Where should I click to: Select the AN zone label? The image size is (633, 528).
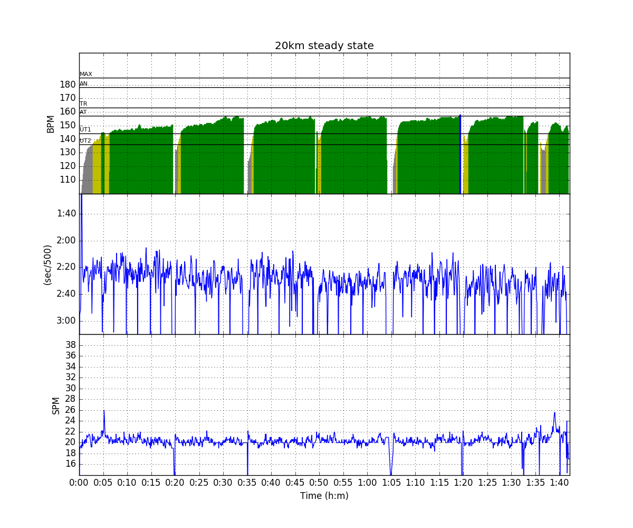(x=83, y=84)
